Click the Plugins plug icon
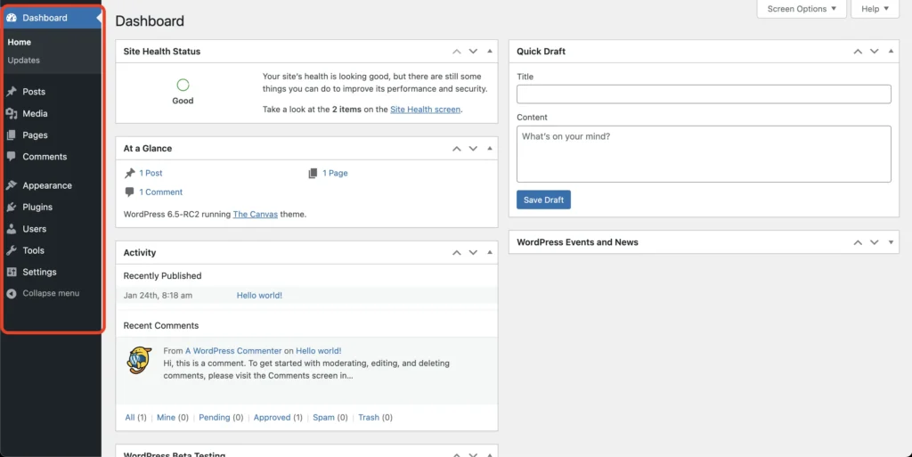The height and width of the screenshot is (457, 912). coord(12,208)
